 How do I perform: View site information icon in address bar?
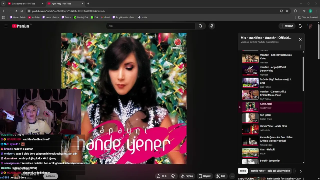(x=29, y=11)
